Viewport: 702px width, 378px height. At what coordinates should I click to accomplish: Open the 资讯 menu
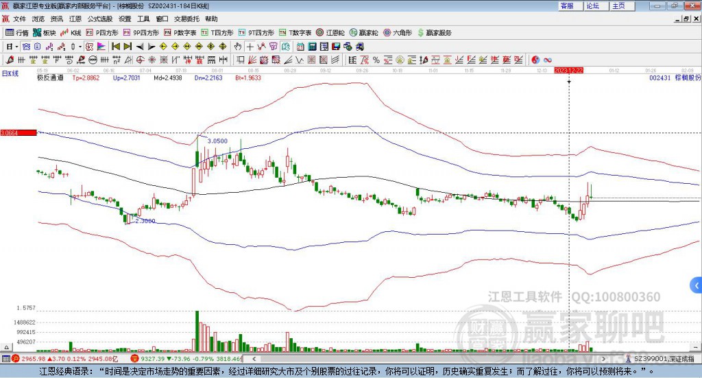[56, 19]
